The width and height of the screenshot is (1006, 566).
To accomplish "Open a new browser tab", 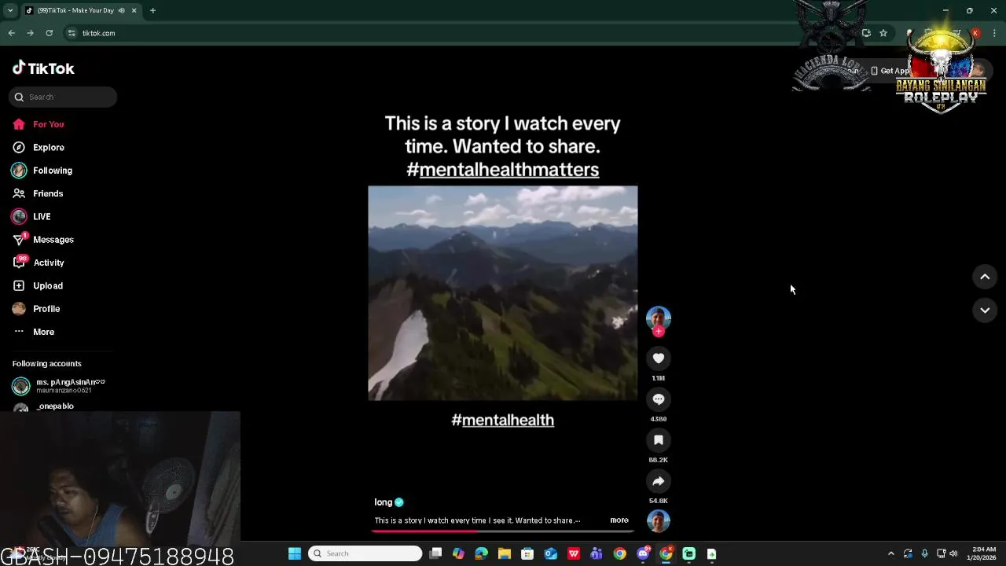I will point(152,10).
